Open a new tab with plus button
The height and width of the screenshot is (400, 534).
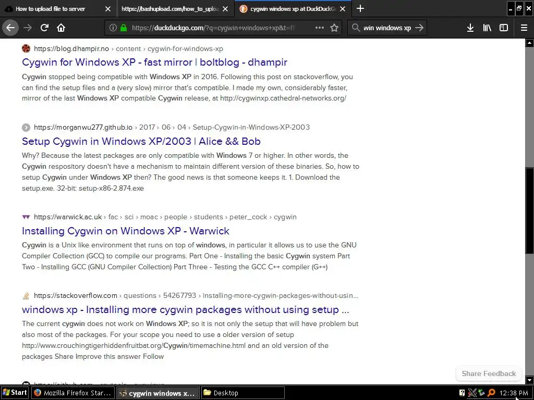coord(360,8)
